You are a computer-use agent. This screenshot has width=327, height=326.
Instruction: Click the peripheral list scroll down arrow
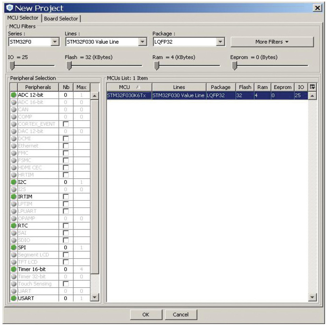point(95,297)
